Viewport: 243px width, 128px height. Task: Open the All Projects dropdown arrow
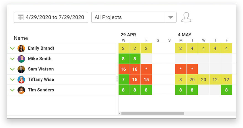click(170, 17)
